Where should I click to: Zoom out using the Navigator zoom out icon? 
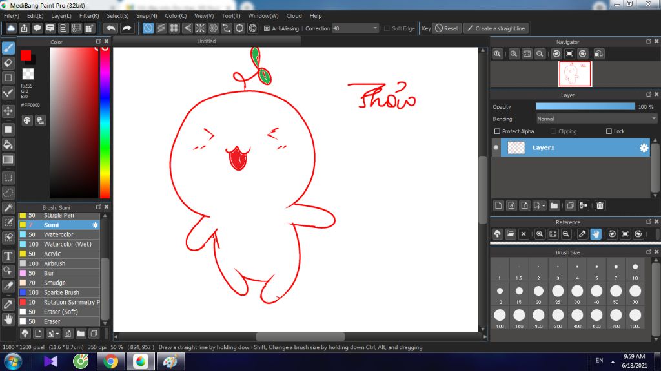tap(540, 53)
